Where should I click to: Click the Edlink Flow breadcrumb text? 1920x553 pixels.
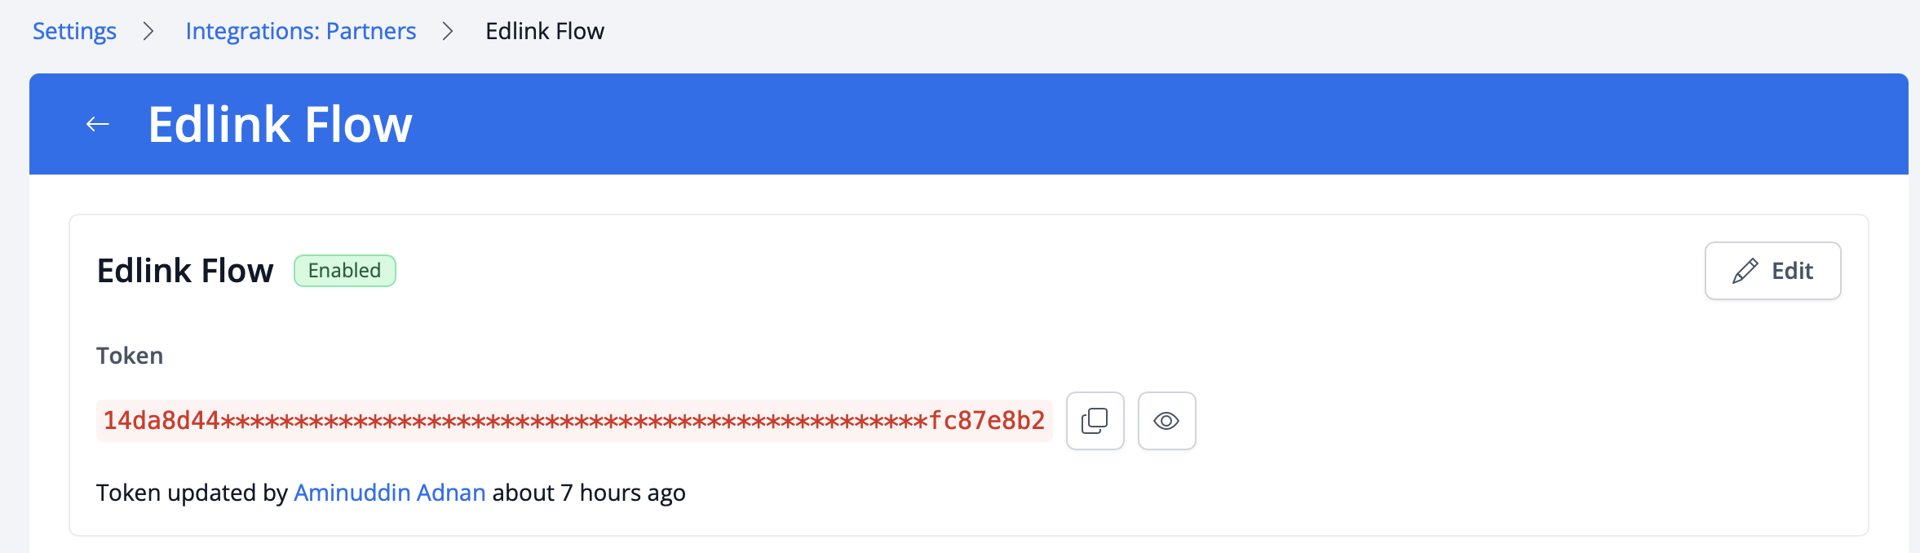pyautogui.click(x=544, y=31)
